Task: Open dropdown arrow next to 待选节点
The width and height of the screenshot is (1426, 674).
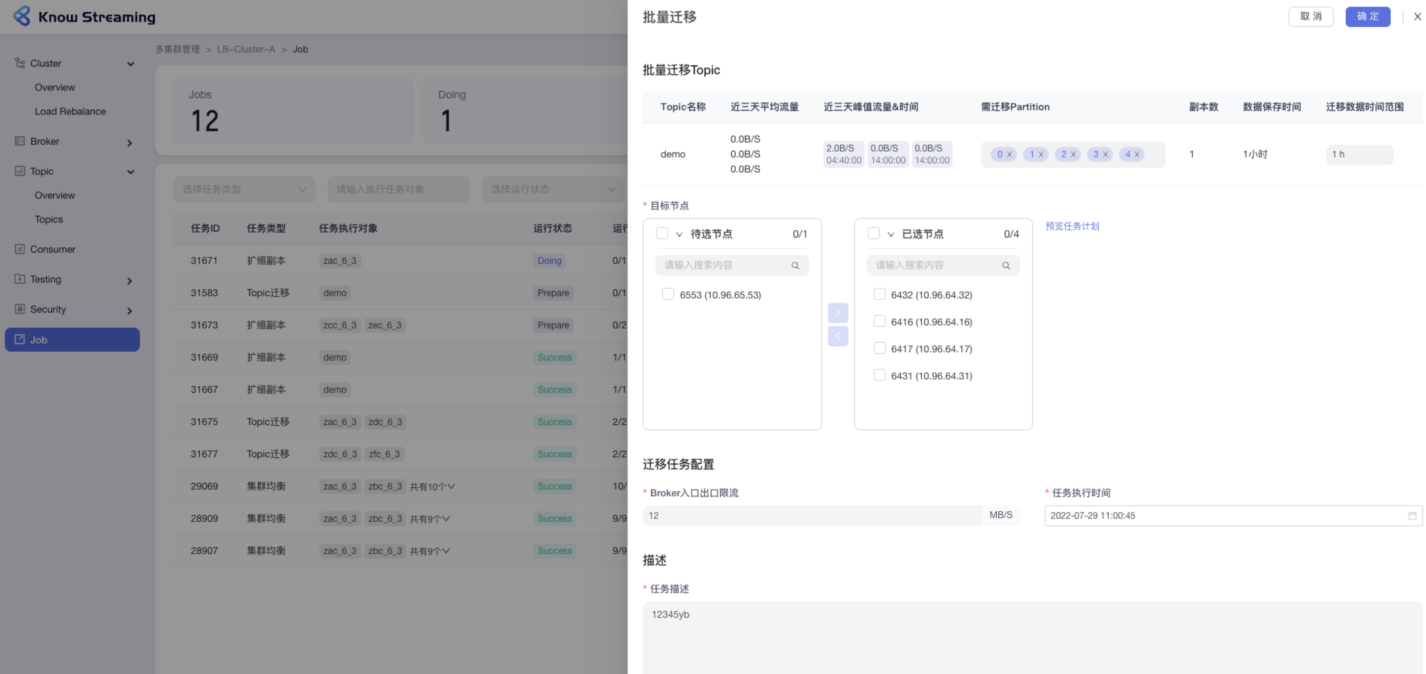Action: coord(679,234)
